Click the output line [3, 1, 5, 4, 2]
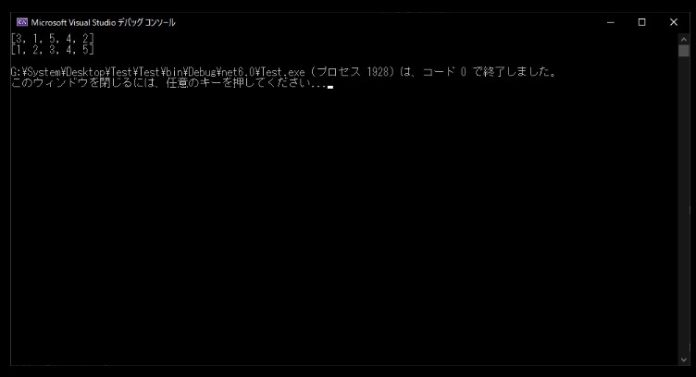Screen dimensions: 696x377 click(53, 38)
